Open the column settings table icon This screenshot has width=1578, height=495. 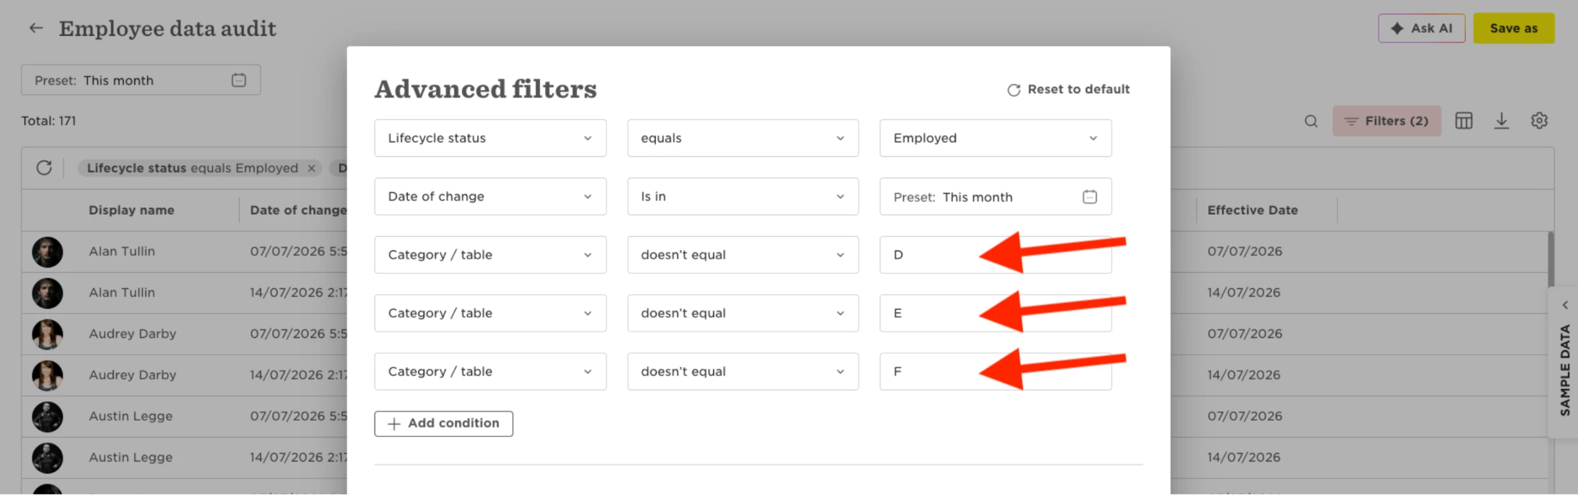1463,121
